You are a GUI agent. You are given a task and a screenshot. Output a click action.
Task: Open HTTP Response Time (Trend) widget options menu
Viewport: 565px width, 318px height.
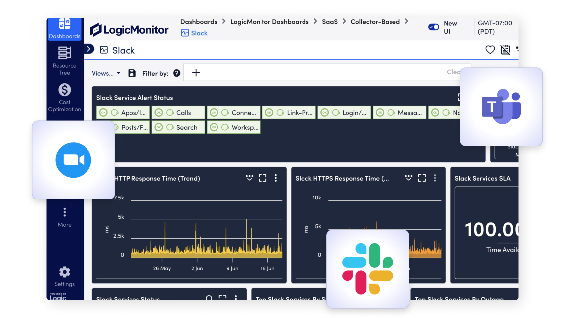point(276,178)
